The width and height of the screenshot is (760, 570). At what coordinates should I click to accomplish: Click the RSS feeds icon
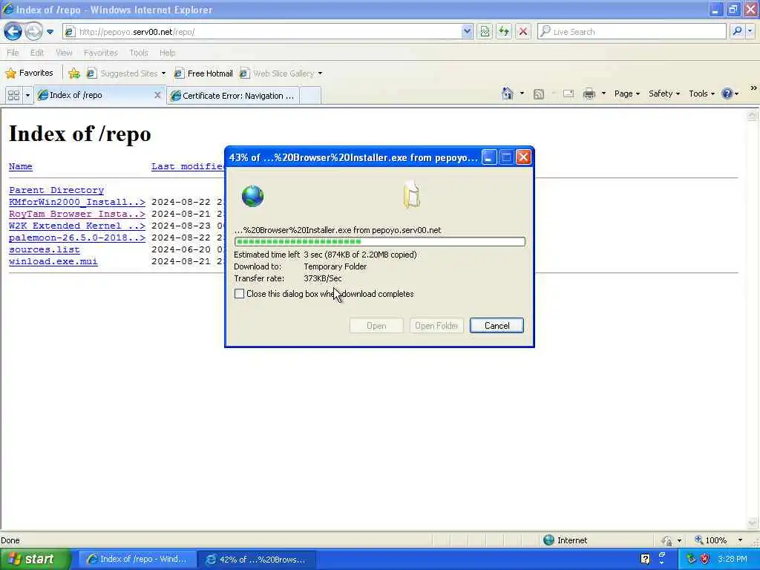(x=539, y=94)
